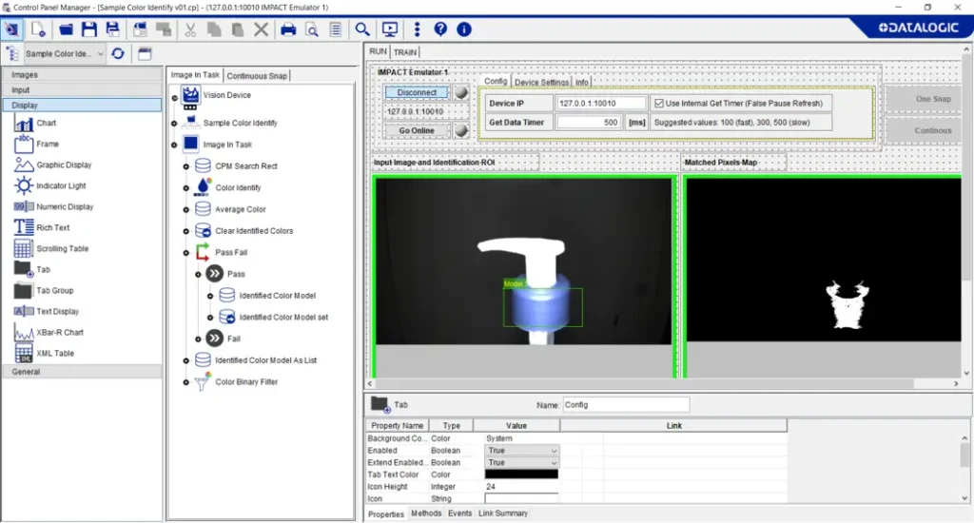The image size is (974, 523).
Task: Click the question mark help icon
Action: (x=439, y=29)
